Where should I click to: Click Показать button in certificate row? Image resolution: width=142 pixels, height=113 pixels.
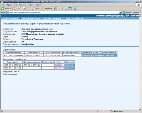pos(86,55)
